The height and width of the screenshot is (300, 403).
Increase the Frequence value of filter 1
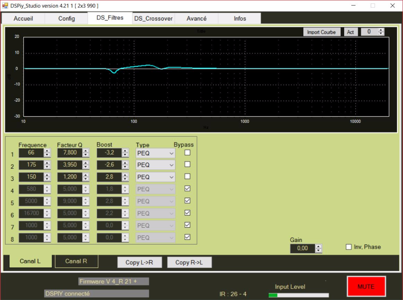coord(47,151)
